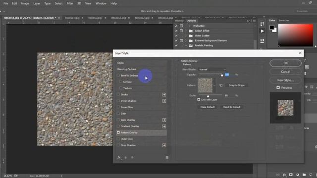Image resolution: width=317 pixels, height=178 pixels.
Task: Click the Properties panel icon in the dock
Action: tap(262, 41)
